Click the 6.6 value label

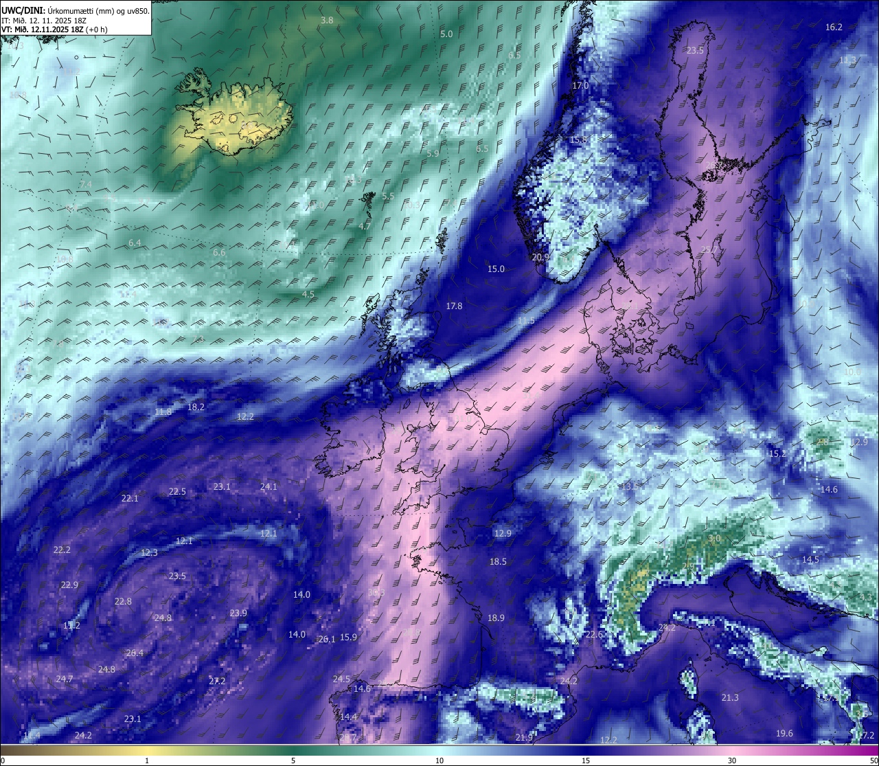tap(219, 252)
